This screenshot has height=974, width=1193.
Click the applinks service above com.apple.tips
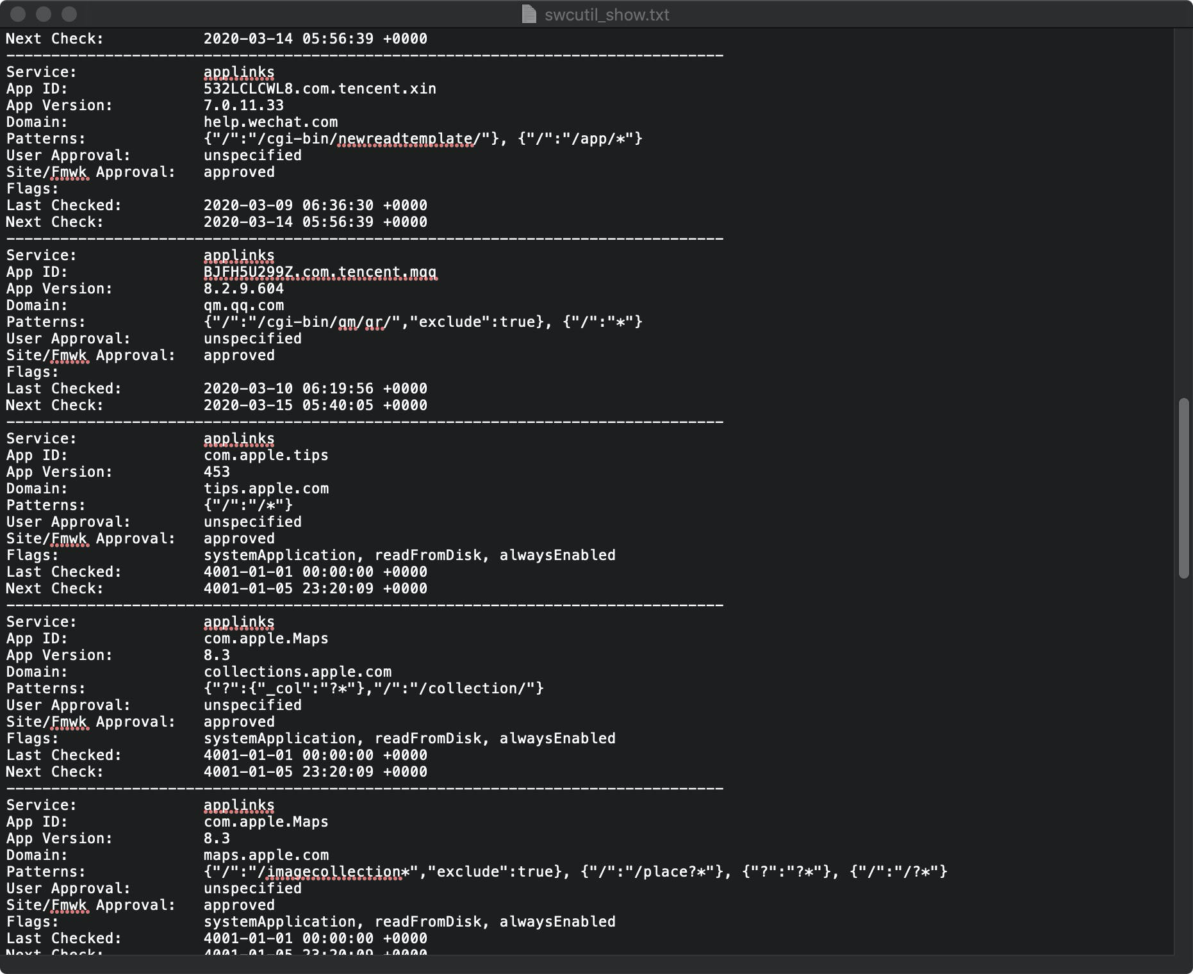click(x=239, y=438)
